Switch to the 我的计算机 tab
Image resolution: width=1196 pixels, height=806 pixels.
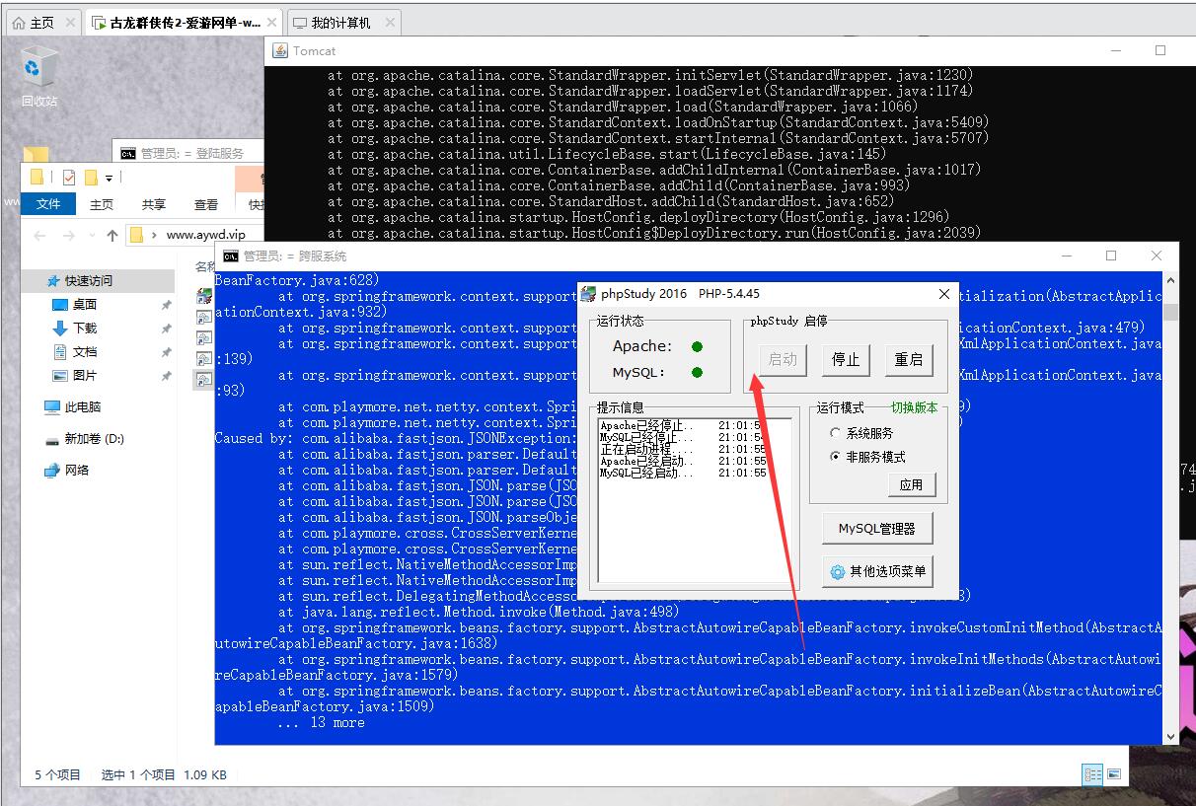340,23
